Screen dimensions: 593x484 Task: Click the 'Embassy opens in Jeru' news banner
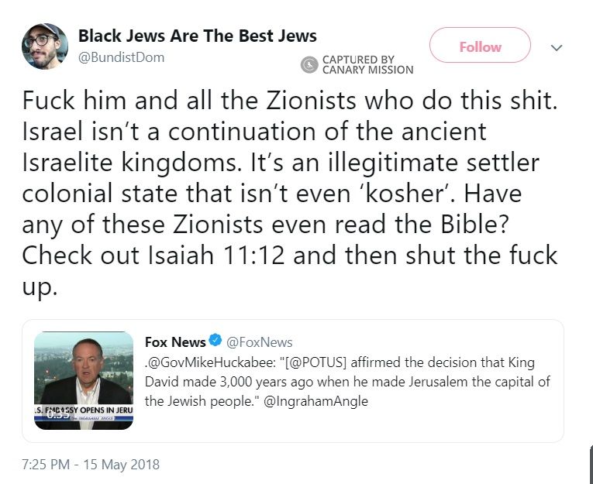tap(84, 410)
